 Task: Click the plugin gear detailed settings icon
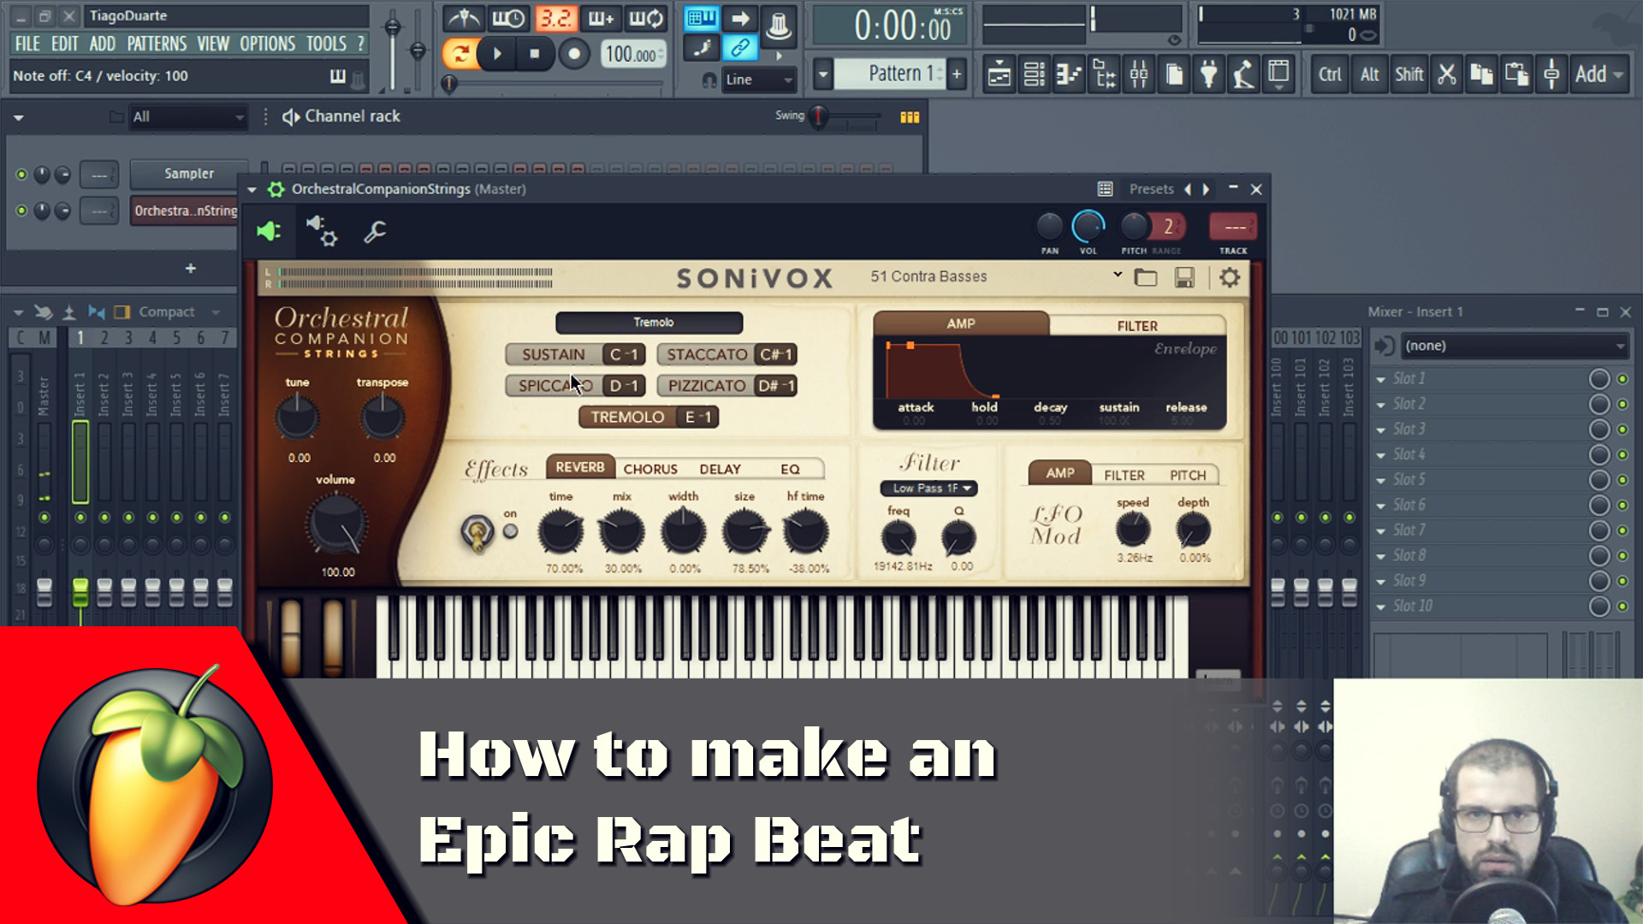coord(323,231)
